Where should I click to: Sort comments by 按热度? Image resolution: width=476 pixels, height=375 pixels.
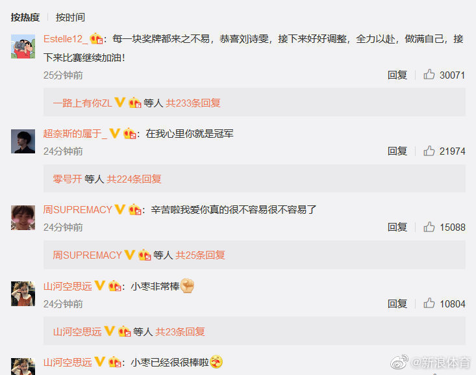[x=25, y=18]
